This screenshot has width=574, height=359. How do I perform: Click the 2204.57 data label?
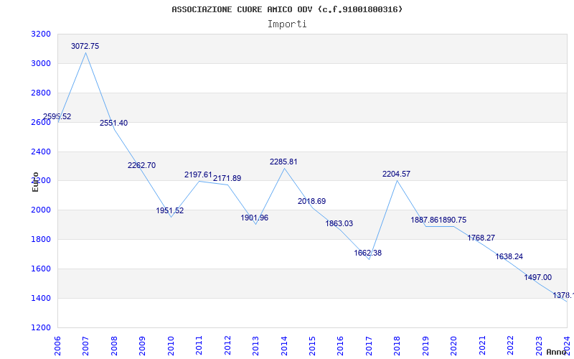coord(397,174)
